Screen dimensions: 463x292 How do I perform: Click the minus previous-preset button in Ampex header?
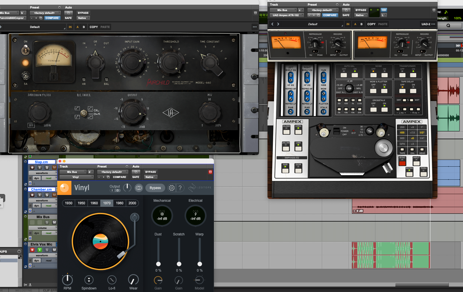(x=310, y=15)
